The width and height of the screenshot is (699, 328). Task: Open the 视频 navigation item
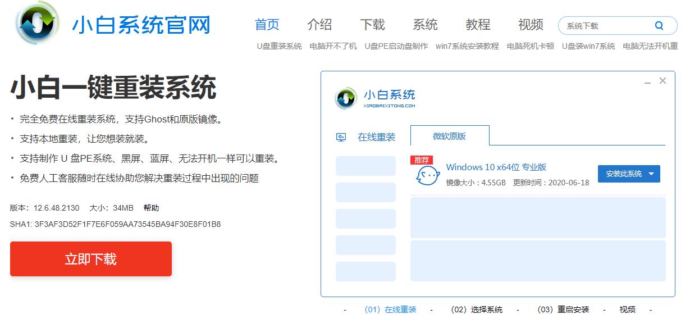(x=530, y=25)
